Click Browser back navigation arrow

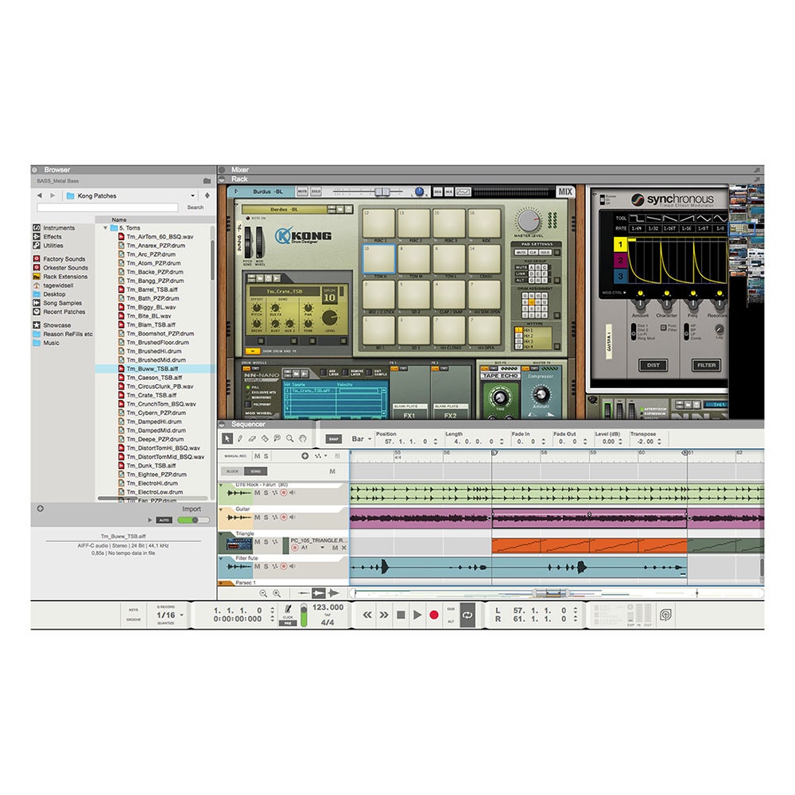[40, 196]
